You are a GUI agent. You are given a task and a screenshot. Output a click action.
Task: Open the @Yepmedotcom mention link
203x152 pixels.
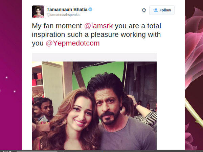73,43
